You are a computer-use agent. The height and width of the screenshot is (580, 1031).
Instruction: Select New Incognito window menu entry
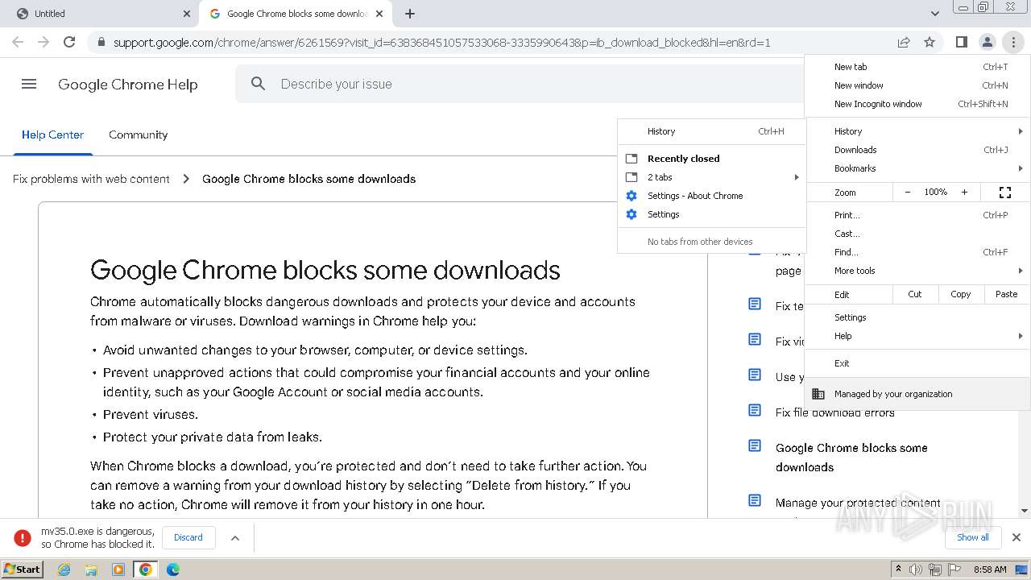(x=917, y=104)
